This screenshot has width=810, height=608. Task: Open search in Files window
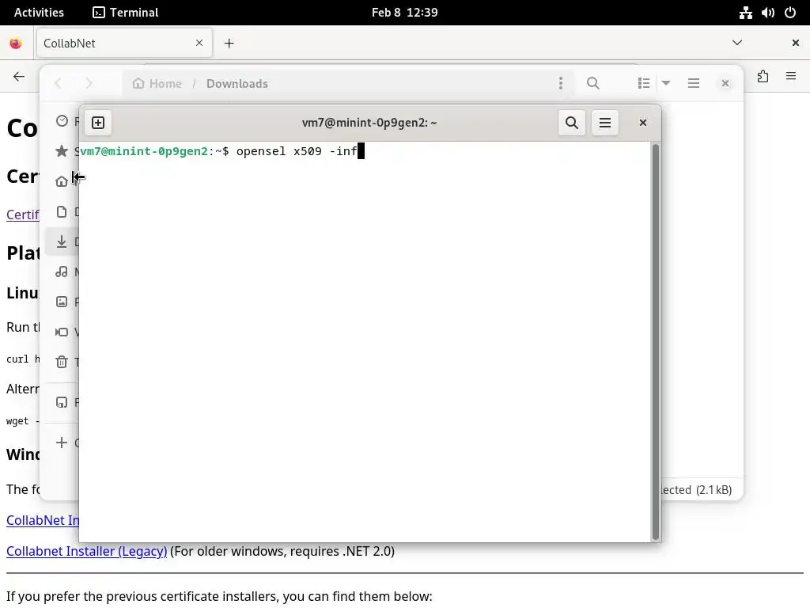coord(593,83)
